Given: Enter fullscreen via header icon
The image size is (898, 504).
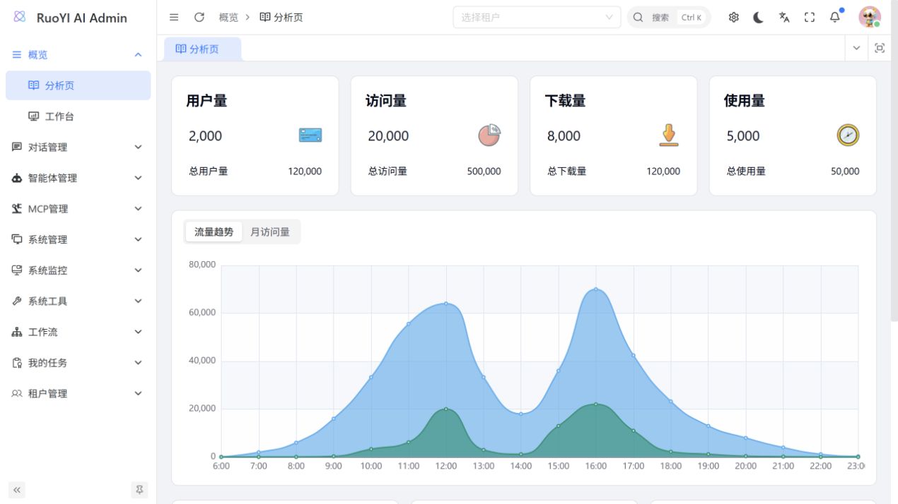Looking at the screenshot, I should 810,17.
